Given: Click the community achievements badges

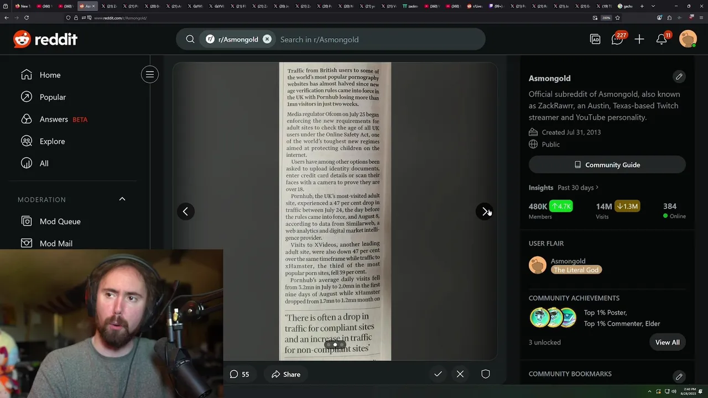Looking at the screenshot, I should pyautogui.click(x=553, y=318).
